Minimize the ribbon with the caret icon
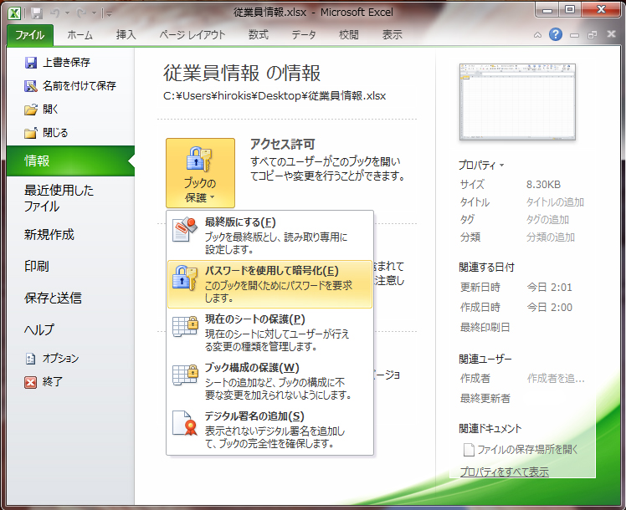This screenshot has height=510, width=626. click(538, 35)
